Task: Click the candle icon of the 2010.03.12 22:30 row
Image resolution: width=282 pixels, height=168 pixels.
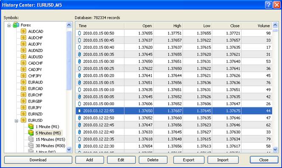Action: [x=79, y=146]
